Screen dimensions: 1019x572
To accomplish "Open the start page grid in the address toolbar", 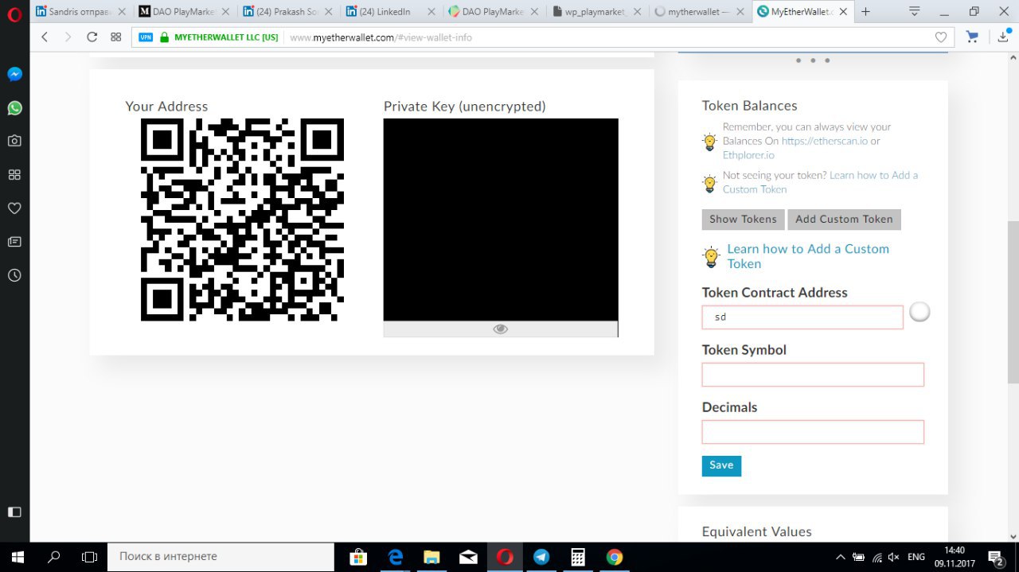I will (116, 37).
